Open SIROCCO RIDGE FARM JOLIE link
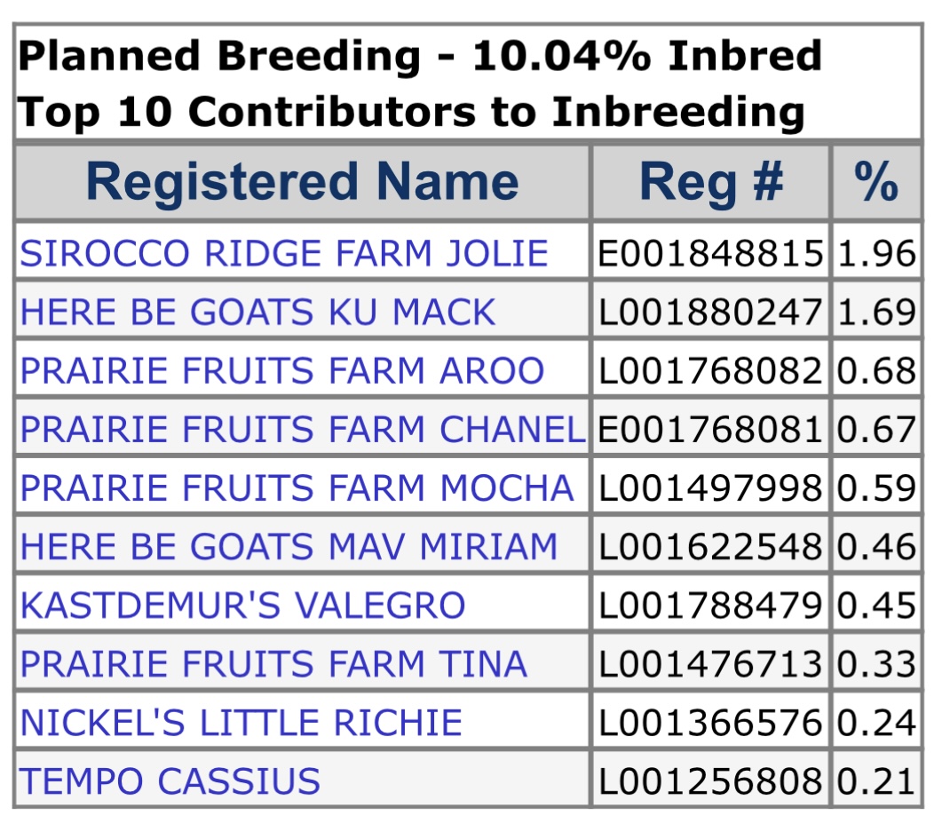Image resolution: width=942 pixels, height=824 pixels. pyautogui.click(x=284, y=254)
